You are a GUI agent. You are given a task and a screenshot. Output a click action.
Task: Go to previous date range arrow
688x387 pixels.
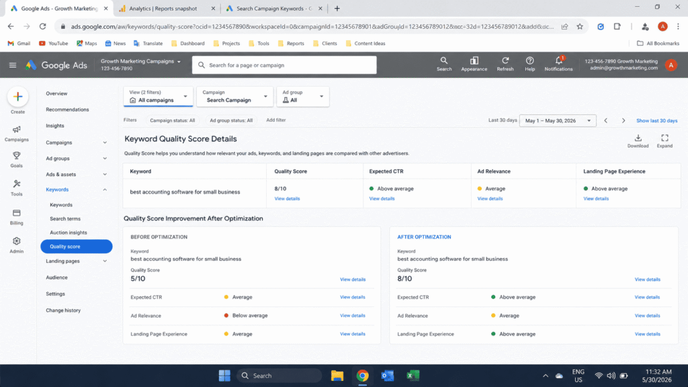click(x=605, y=121)
